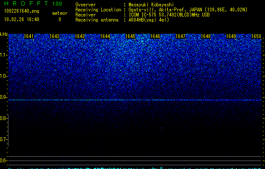This screenshot has width=265, height=169.
Task: Click the 1.1 kHz axis label
Action: pyautogui.click(x=3, y=55)
